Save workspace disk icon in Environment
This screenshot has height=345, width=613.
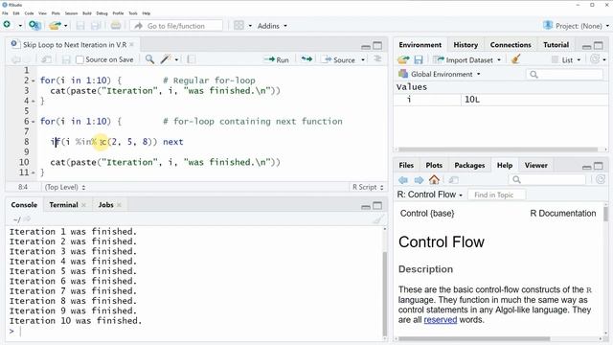pos(419,59)
